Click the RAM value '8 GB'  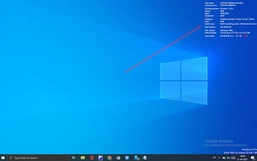click(x=222, y=21)
